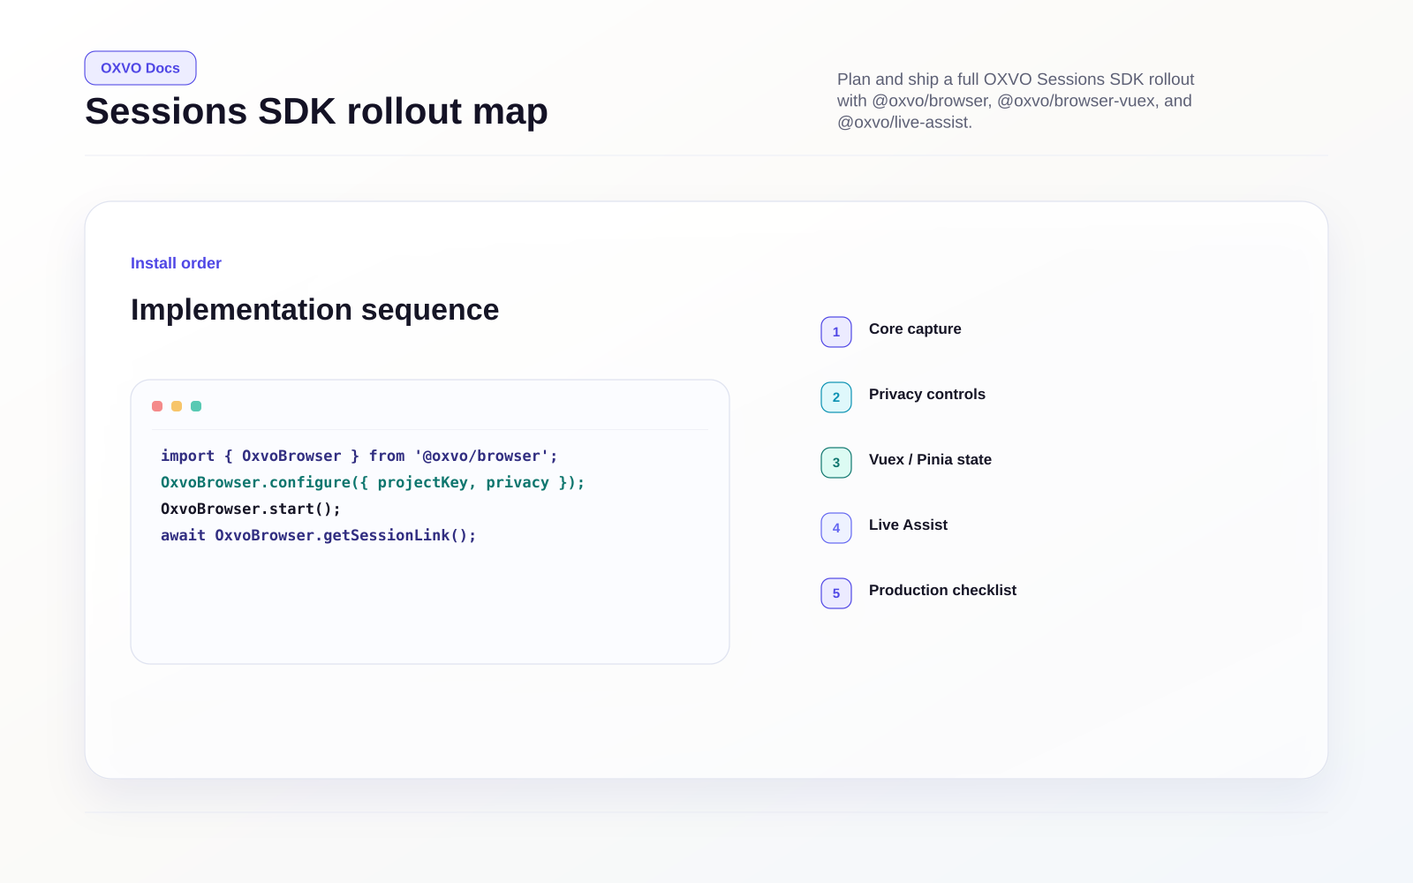
Task: Click the OxvoBrowser.start() code line
Action: click(251, 509)
